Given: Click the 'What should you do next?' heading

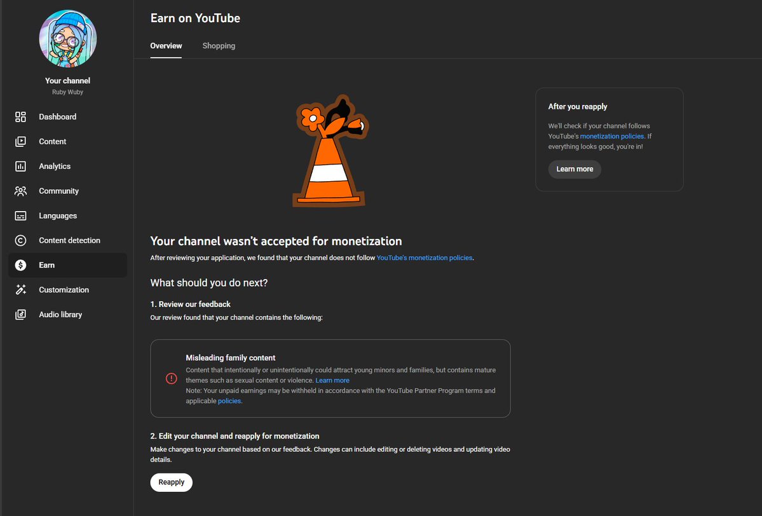Looking at the screenshot, I should click(x=209, y=283).
